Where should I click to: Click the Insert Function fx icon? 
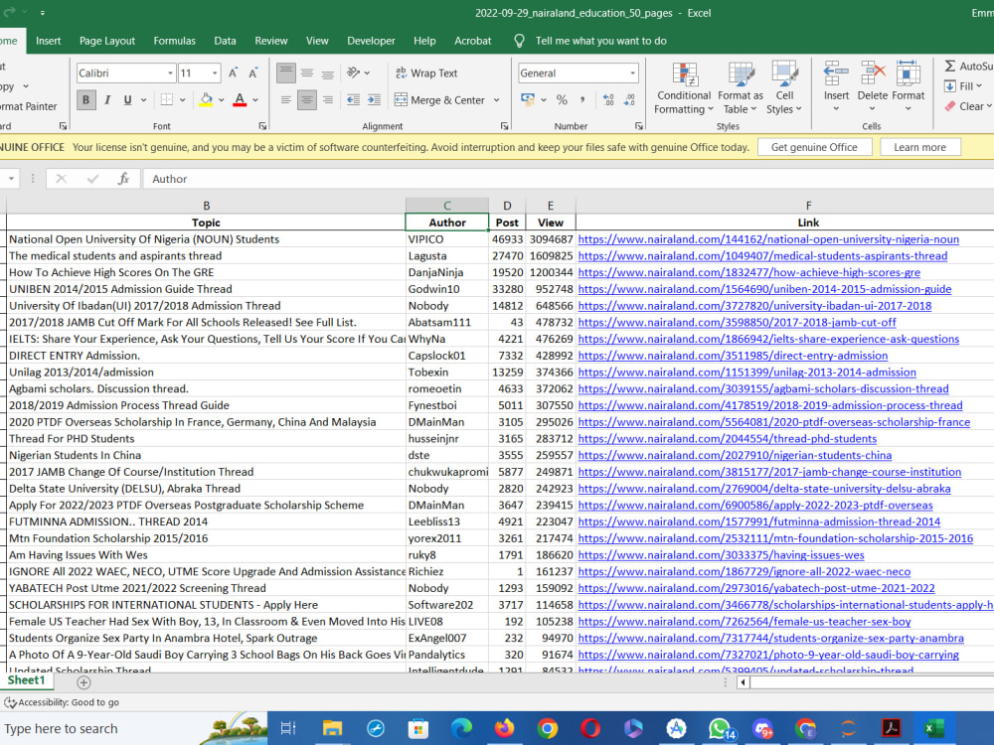(x=123, y=179)
